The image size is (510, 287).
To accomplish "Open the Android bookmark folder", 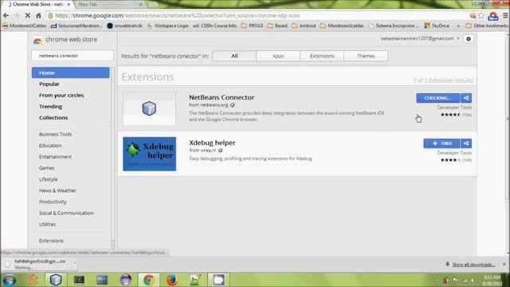I will (304, 26).
